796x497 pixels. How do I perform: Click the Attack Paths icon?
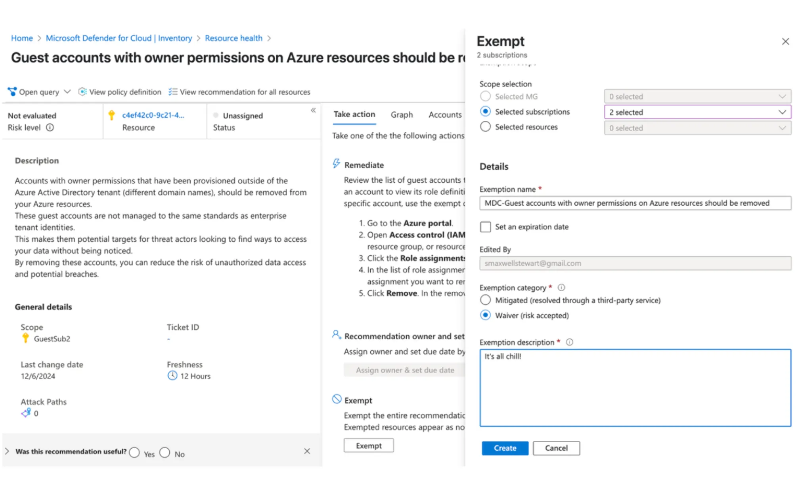(x=26, y=413)
